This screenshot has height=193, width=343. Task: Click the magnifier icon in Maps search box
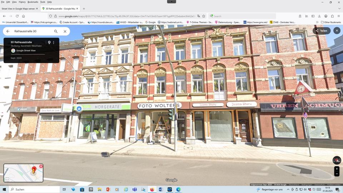56,31
